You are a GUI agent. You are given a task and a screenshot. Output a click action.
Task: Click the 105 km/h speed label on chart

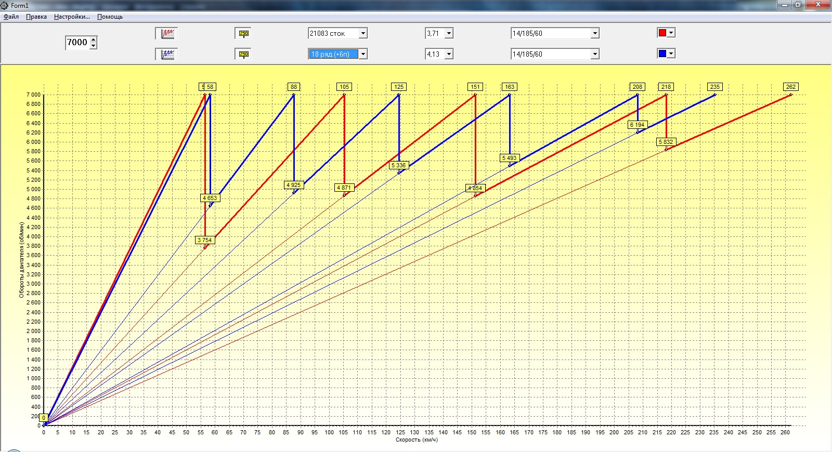click(344, 87)
